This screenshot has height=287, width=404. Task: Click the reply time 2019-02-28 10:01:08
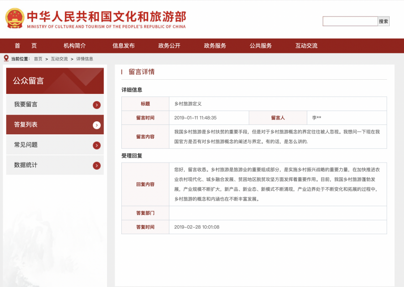197,227
